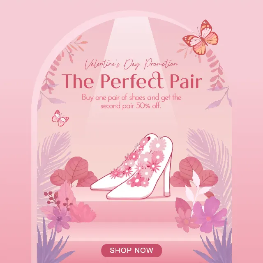This screenshot has width=263, height=263.
Task: Click the SHOP NOW button
Action: click(131, 251)
